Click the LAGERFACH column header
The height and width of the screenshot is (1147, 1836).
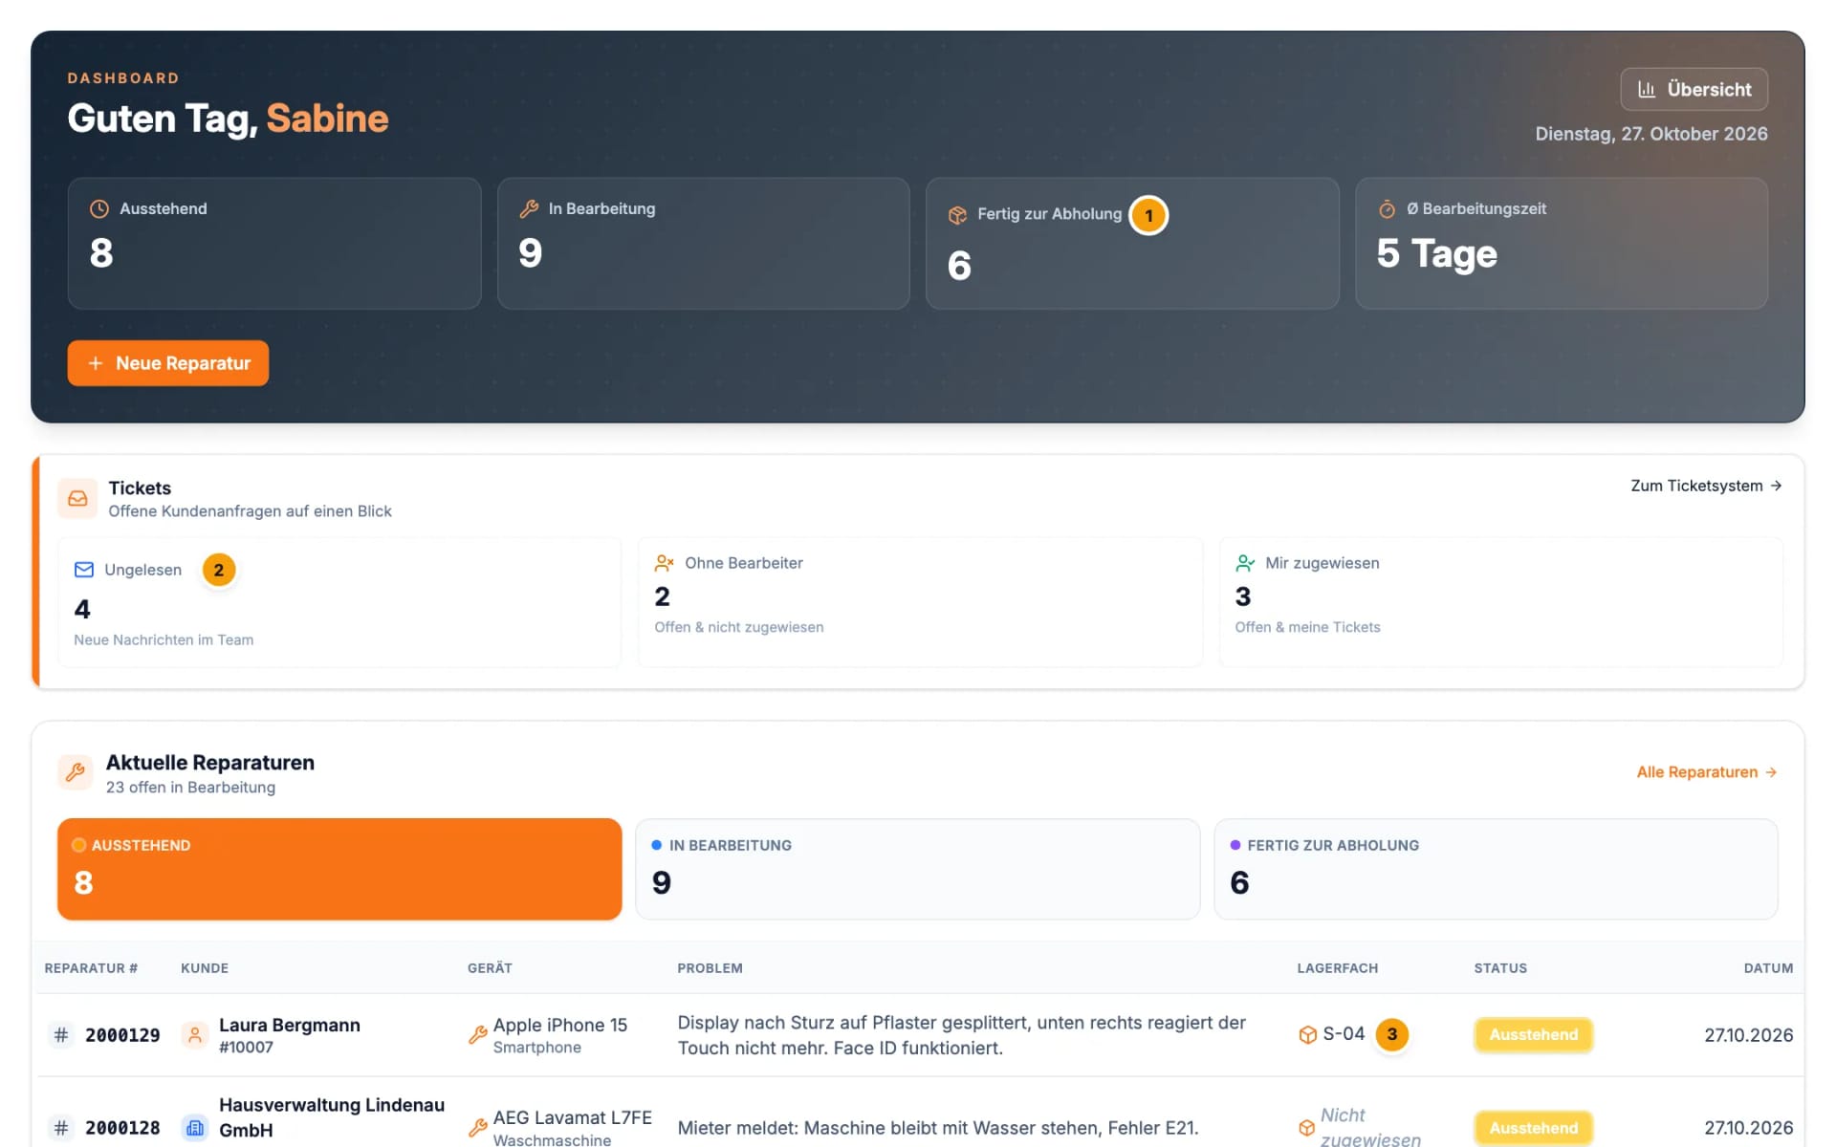[x=1337, y=968]
